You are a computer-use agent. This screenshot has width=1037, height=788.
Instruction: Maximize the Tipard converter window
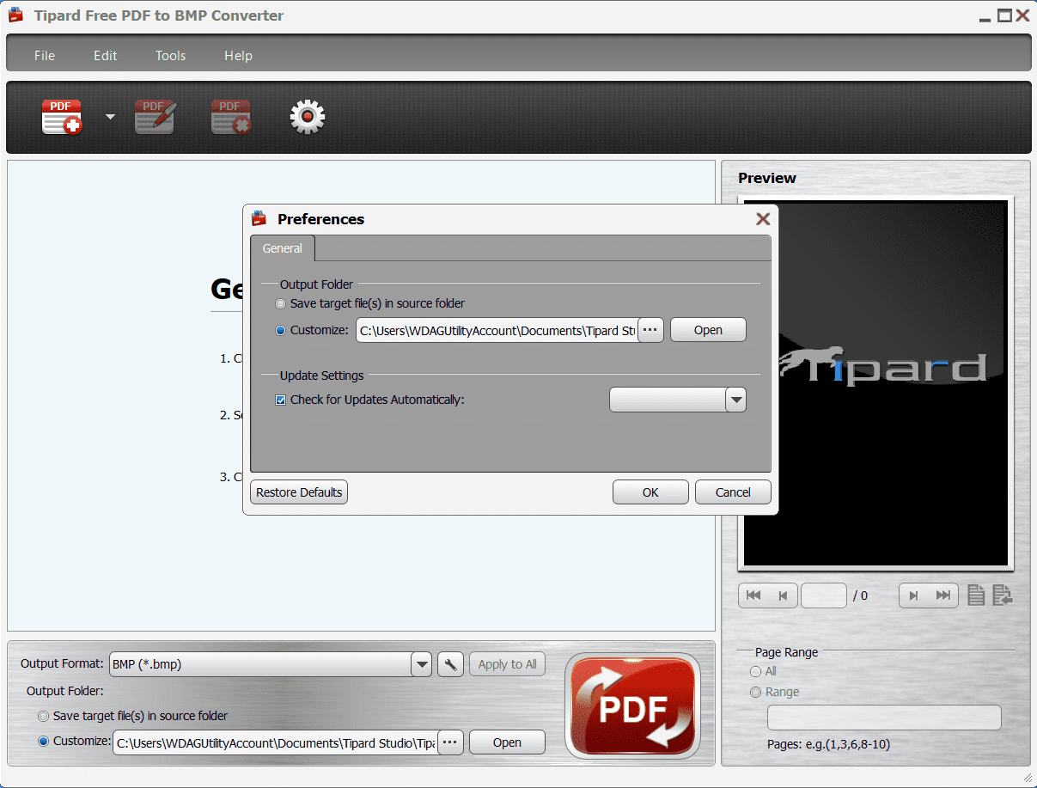(1004, 15)
